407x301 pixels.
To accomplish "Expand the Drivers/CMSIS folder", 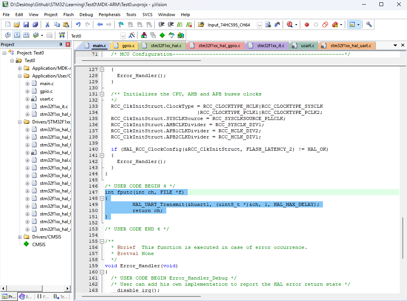I will pyautogui.click(x=20, y=237).
